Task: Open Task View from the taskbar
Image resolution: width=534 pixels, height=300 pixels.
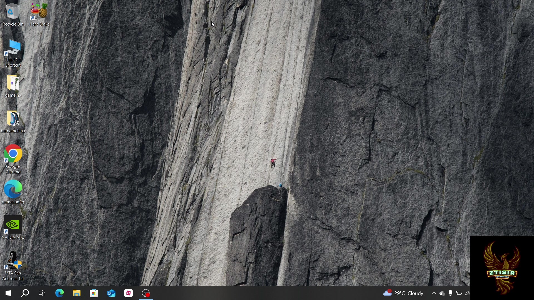Action: coord(42,293)
